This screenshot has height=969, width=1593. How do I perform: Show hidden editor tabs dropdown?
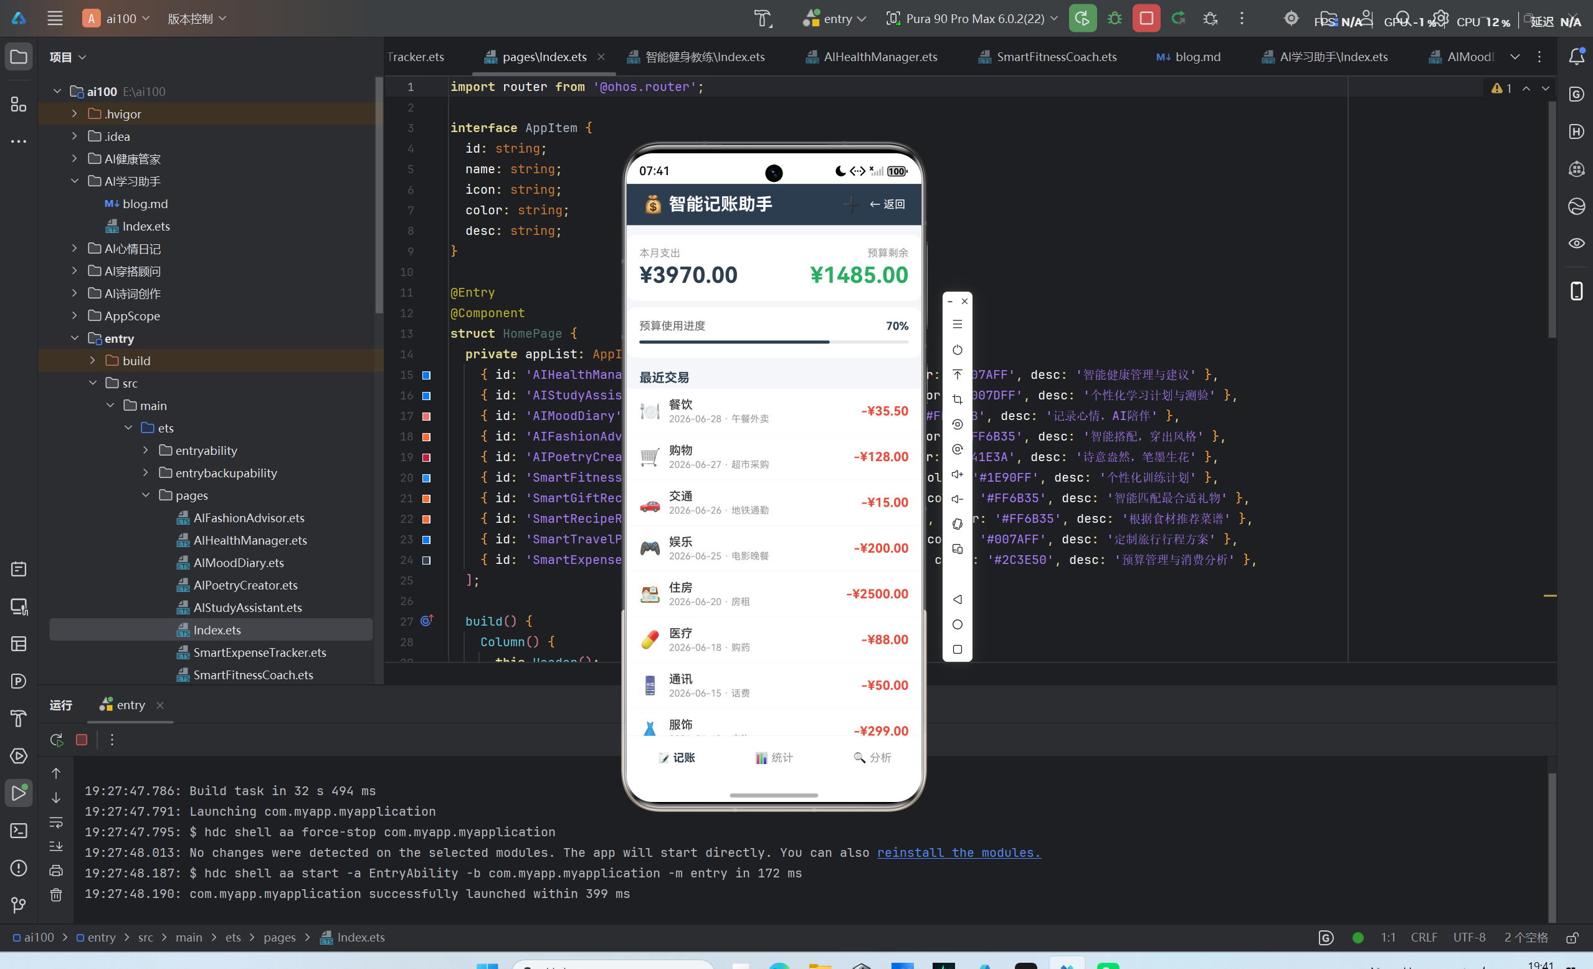coord(1515,57)
